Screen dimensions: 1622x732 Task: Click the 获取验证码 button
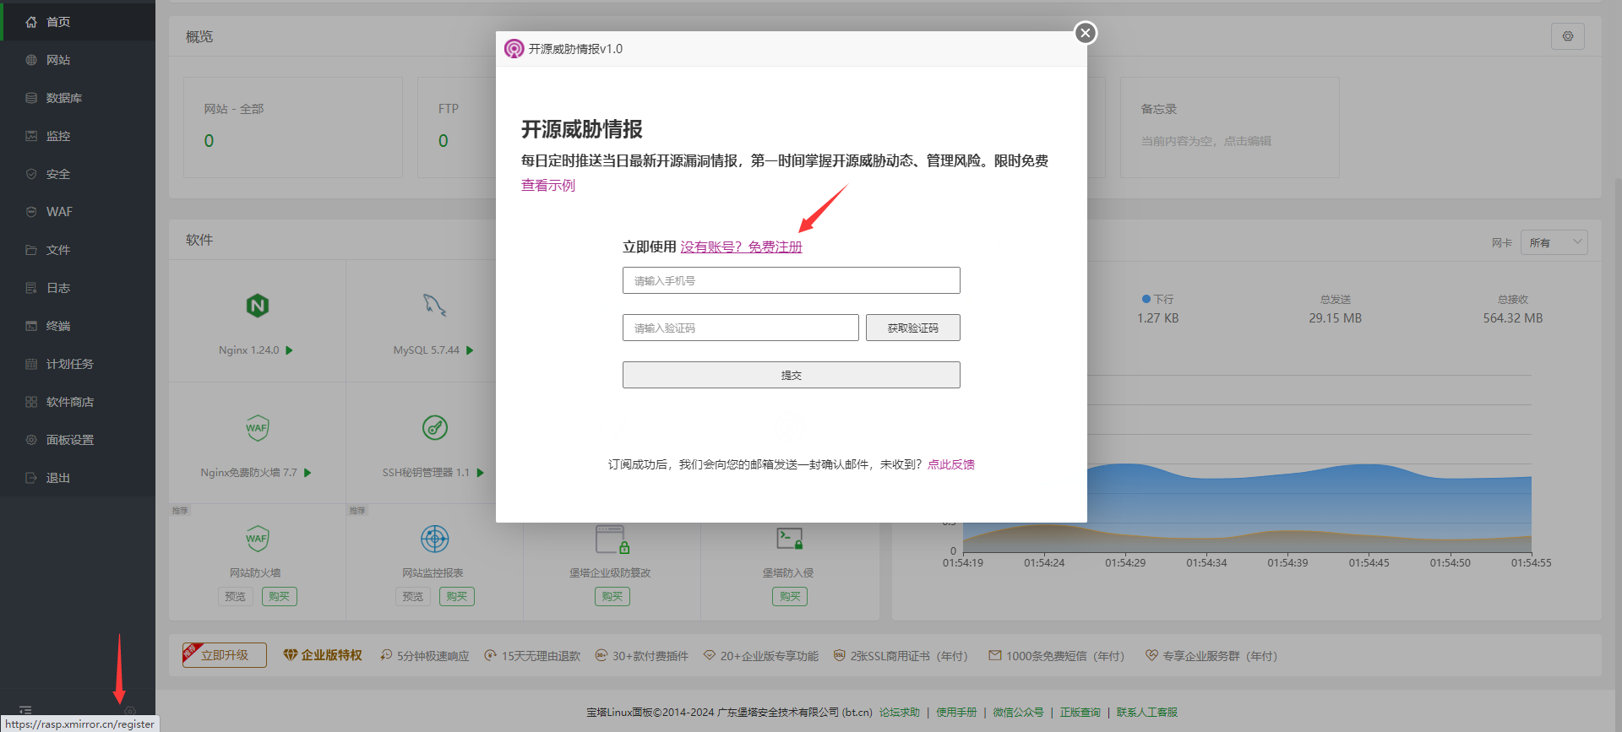(x=913, y=328)
